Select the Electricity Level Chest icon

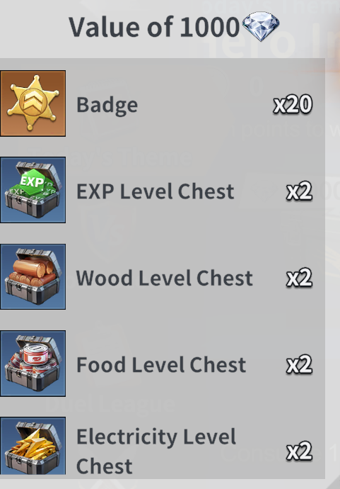pyautogui.click(x=33, y=446)
